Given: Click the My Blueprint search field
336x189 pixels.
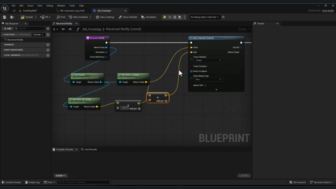Looking at the screenshot, I should 30,28.
